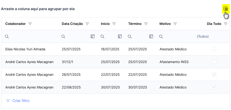Select search operation icon in Motivo filter row
Image resolution: width=231 pixels, height=110 pixels.
[x=161, y=37]
